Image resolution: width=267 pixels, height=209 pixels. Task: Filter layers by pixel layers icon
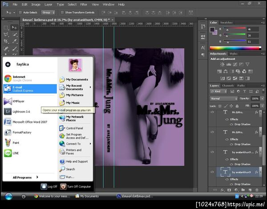point(232,91)
